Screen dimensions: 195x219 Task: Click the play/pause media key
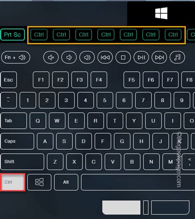point(141,57)
